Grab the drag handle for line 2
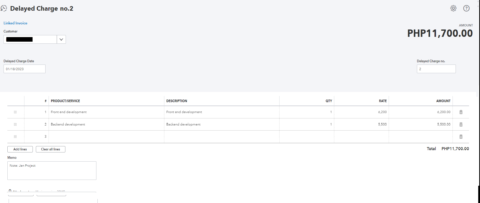This screenshot has height=203, width=480. 15,124
